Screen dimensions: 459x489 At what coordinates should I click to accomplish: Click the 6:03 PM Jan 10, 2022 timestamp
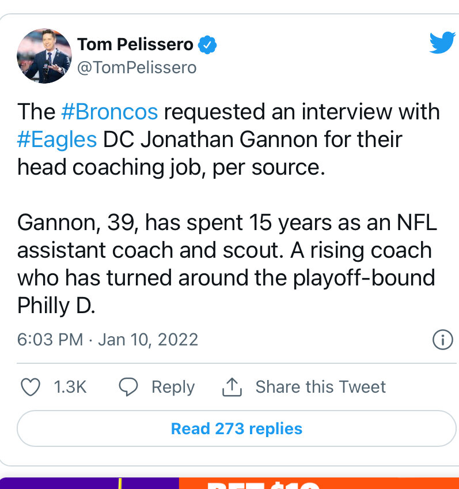coord(108,339)
